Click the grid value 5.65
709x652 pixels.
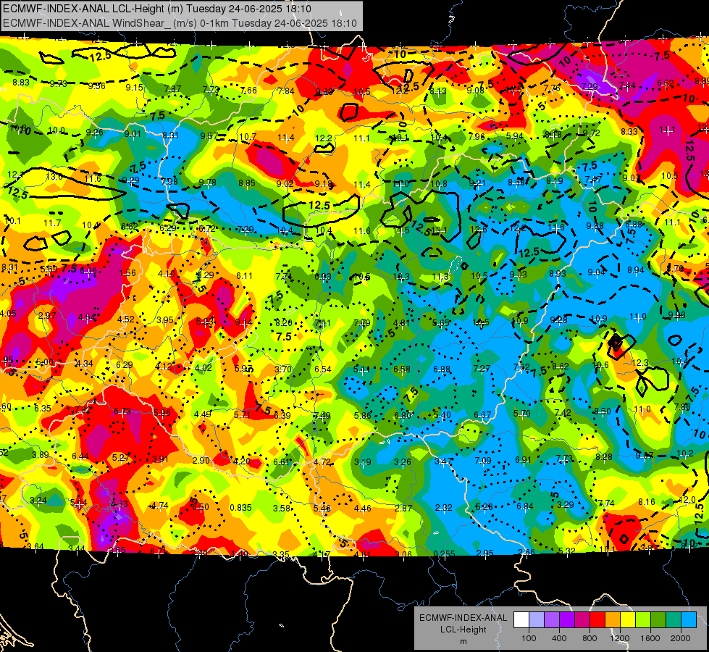[441, 323]
